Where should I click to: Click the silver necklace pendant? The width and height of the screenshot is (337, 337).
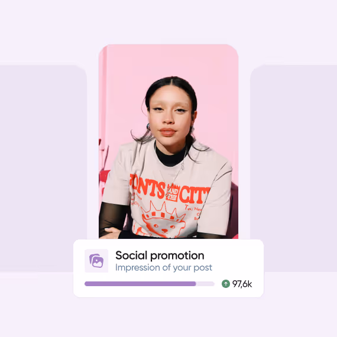182,166
